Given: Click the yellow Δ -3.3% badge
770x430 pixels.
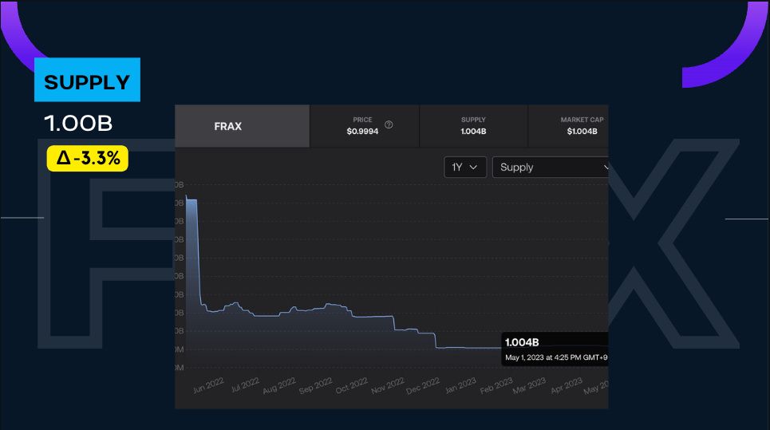Looking at the screenshot, I should click(x=88, y=159).
